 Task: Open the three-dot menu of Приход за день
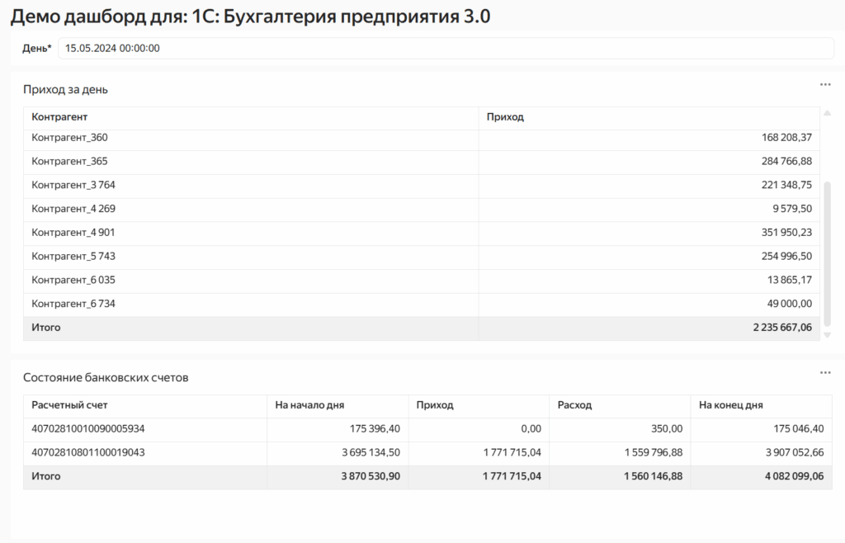(825, 84)
